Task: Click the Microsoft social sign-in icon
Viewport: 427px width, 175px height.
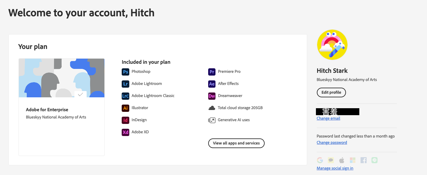Action: (353, 160)
